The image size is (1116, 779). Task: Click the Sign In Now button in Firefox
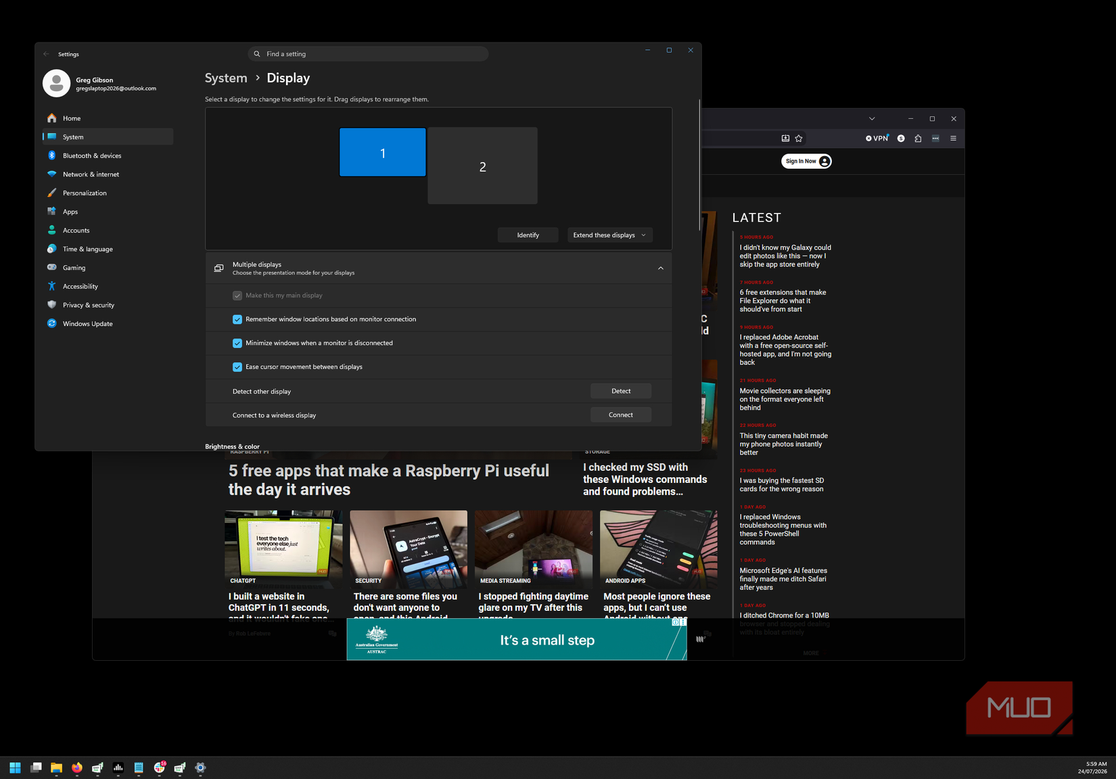(x=806, y=161)
